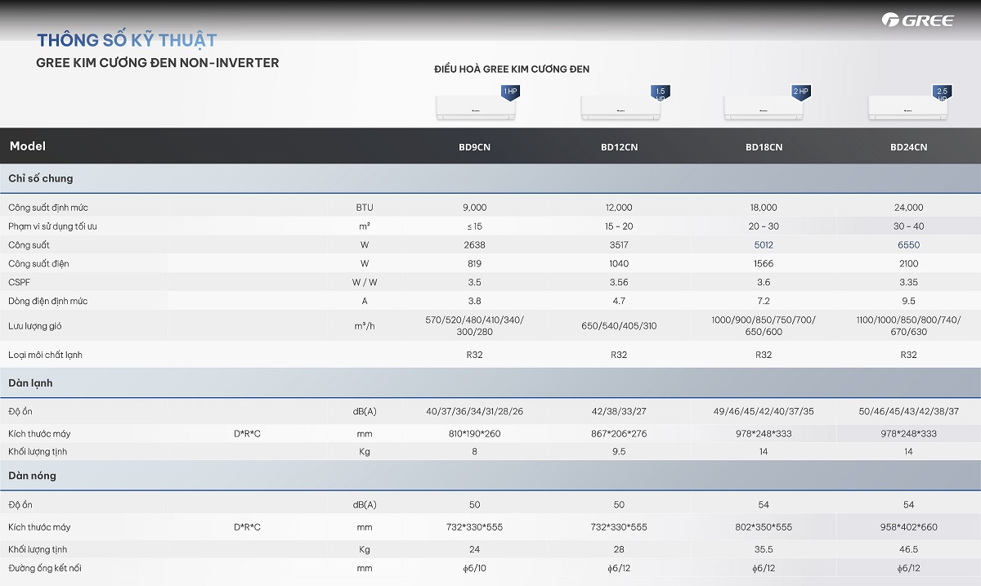The width and height of the screenshot is (981, 586).
Task: Select the 2.5 HP badge icon
Action: [942, 94]
